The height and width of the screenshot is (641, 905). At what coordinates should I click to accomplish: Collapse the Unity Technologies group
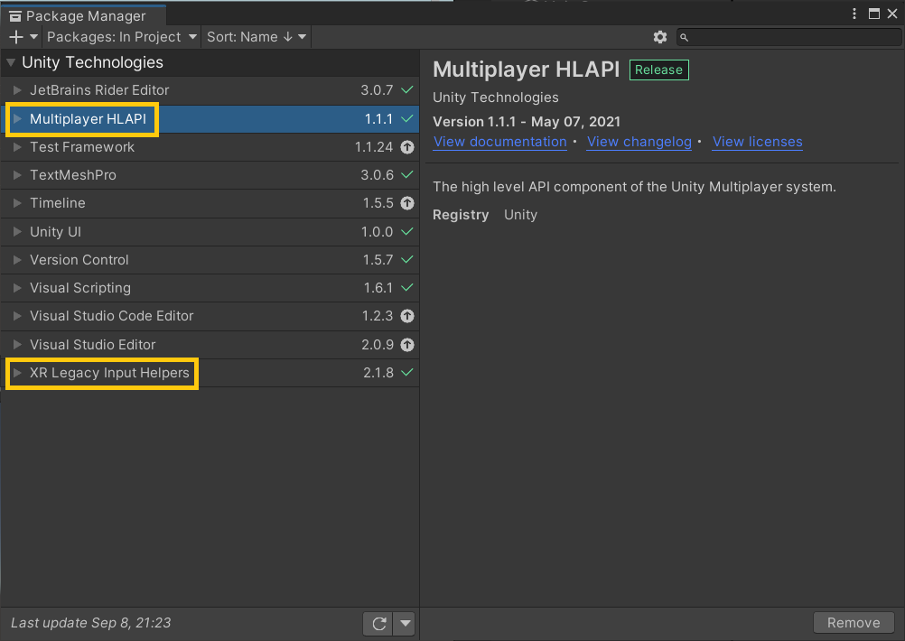[x=11, y=62]
